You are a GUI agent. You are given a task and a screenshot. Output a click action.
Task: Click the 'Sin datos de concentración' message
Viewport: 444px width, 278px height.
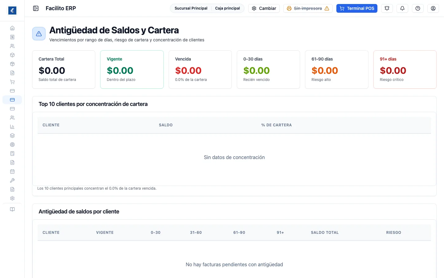234,158
